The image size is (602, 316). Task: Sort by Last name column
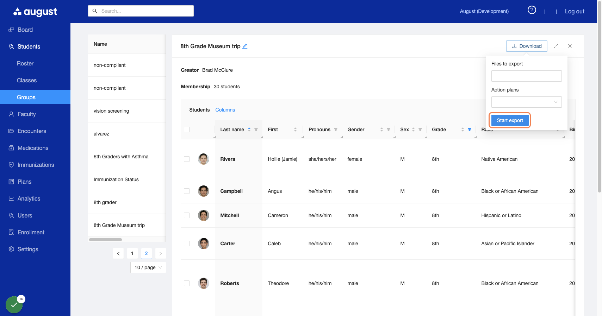pyautogui.click(x=249, y=129)
